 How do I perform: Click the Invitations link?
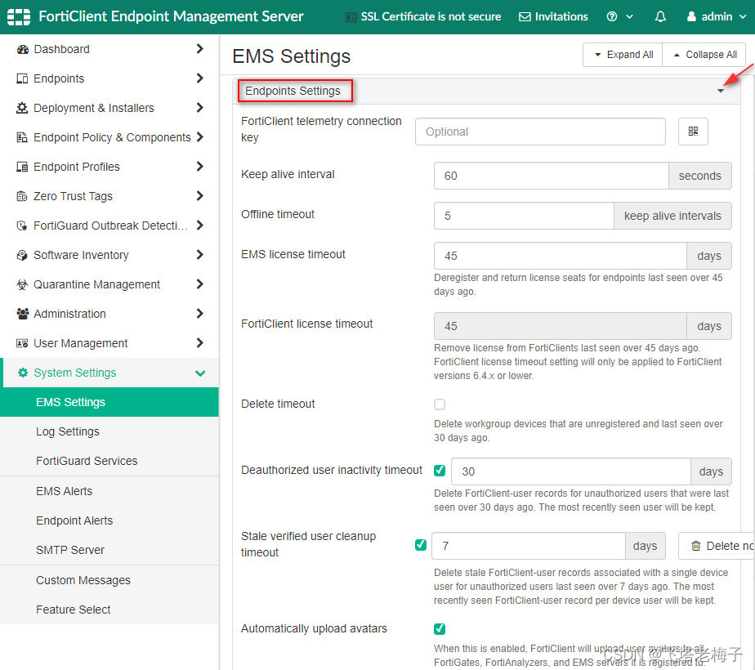click(x=553, y=17)
